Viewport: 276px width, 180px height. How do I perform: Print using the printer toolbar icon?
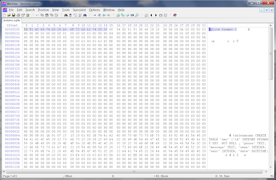[x=18, y=15]
